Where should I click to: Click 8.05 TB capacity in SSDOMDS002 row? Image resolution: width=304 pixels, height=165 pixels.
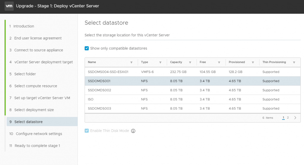point(176,90)
